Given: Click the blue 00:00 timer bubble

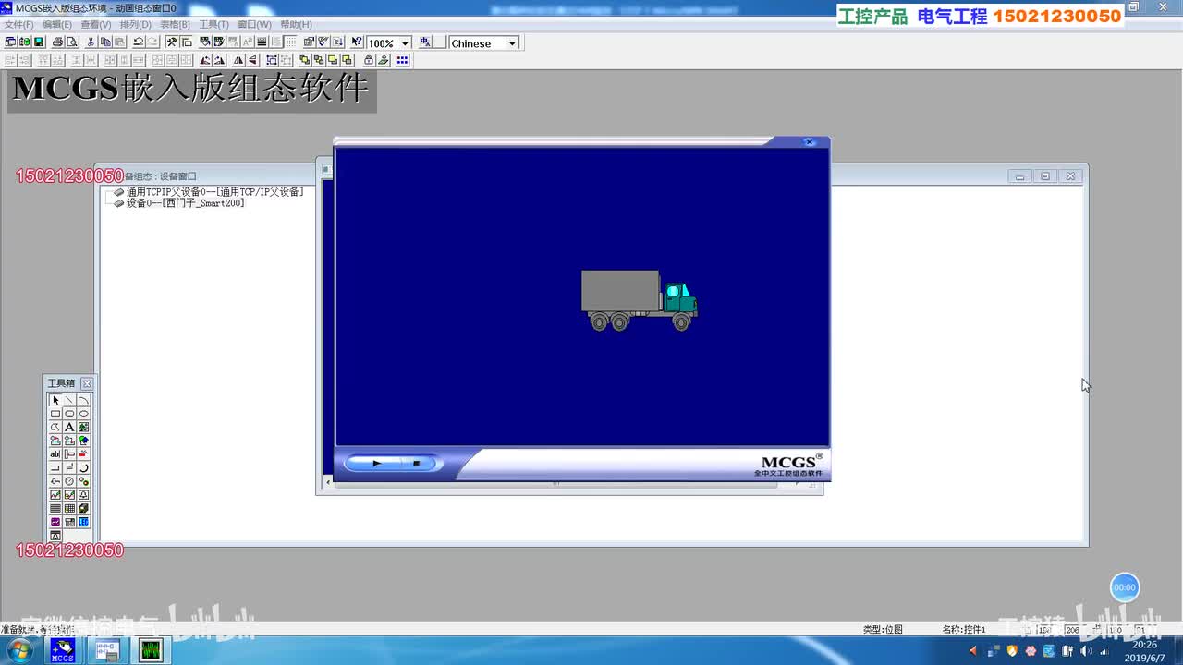Looking at the screenshot, I should tap(1125, 587).
